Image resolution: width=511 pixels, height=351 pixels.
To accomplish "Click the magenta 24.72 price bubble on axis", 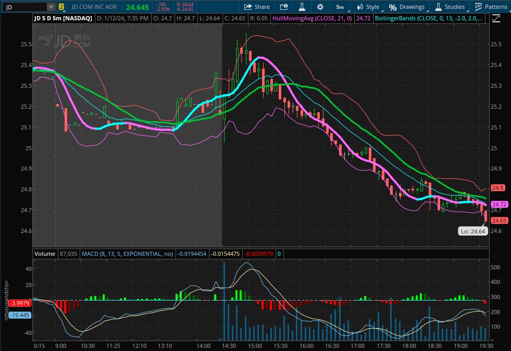I will (x=499, y=204).
